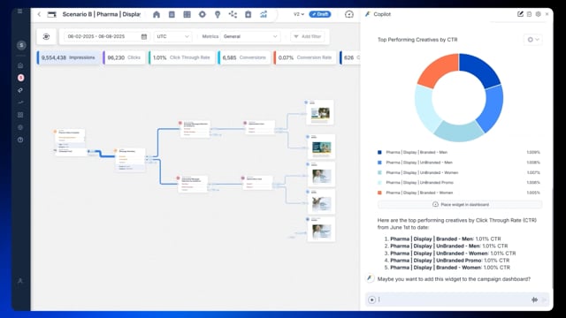Viewport: 566px width, 318px height.
Task: Open the V2 version dropdown
Action: pyautogui.click(x=299, y=14)
